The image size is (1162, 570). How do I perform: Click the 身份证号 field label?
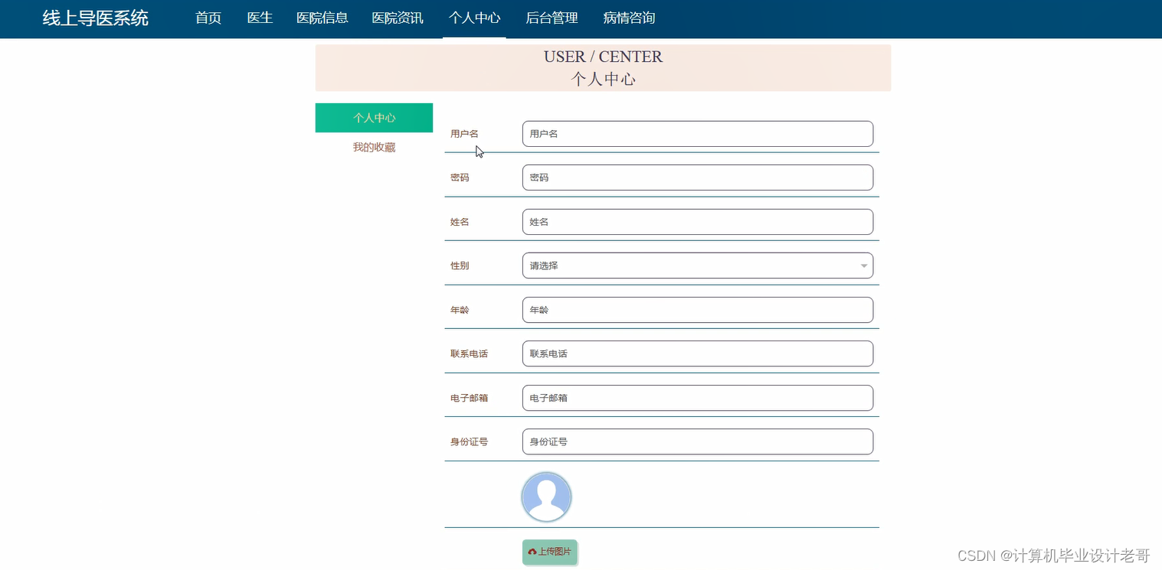[x=469, y=441]
